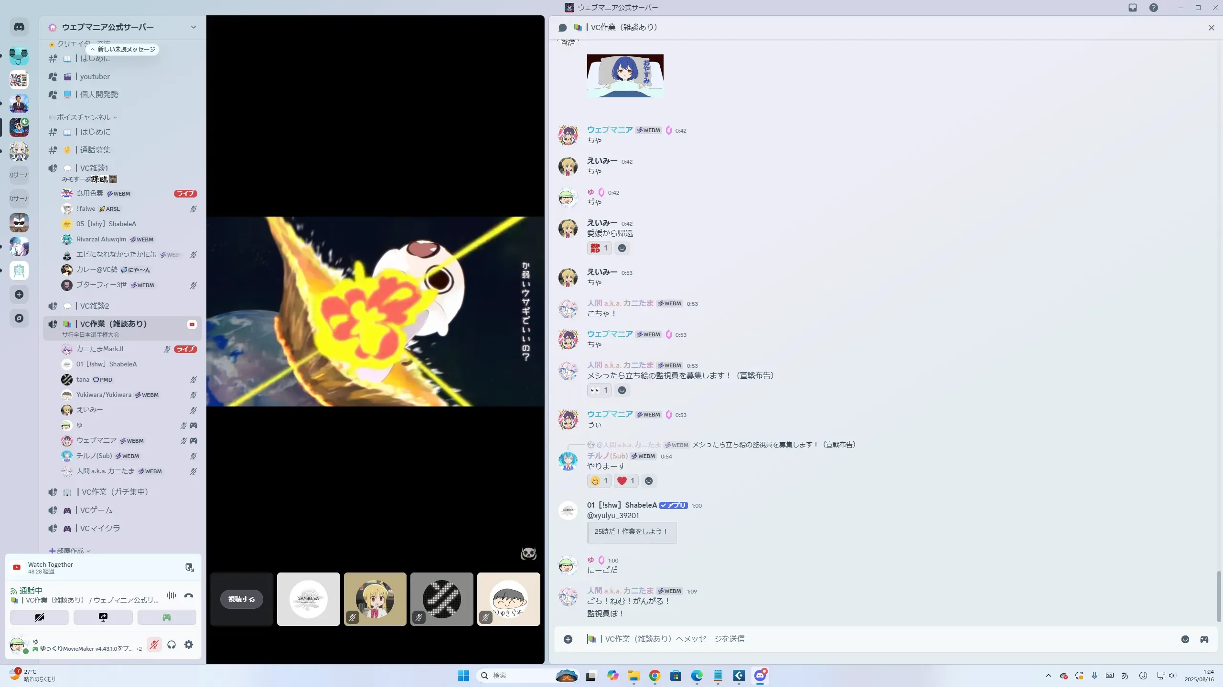Expand the ウェブマニア公式サーバー server dropdown
Image resolution: width=1223 pixels, height=687 pixels.
pyautogui.click(x=193, y=27)
